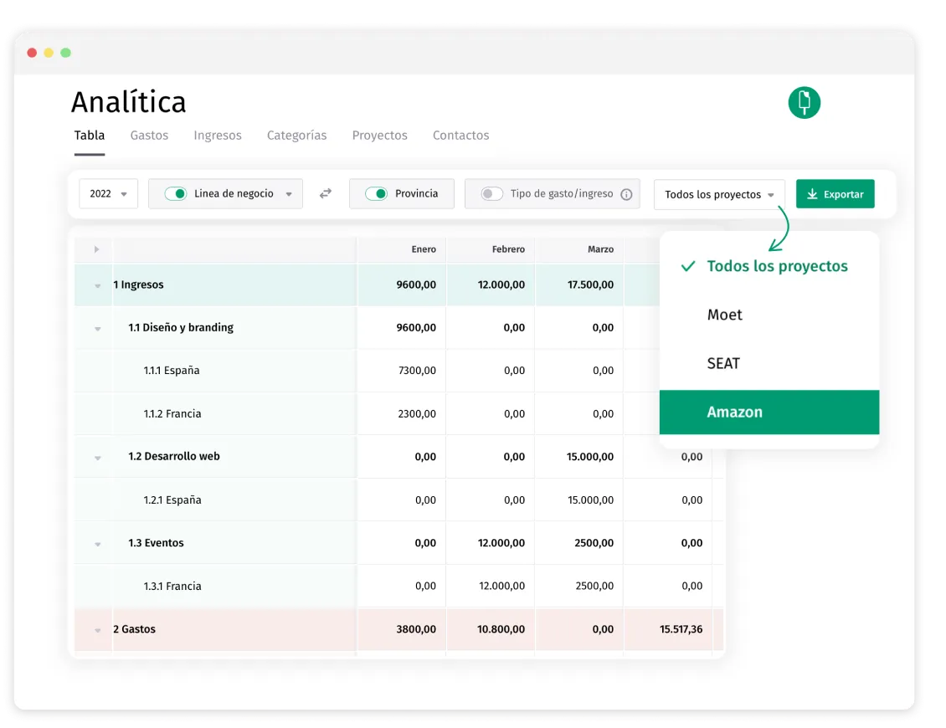
Task: Click the swap arrows icon between filters
Action: [x=326, y=193]
